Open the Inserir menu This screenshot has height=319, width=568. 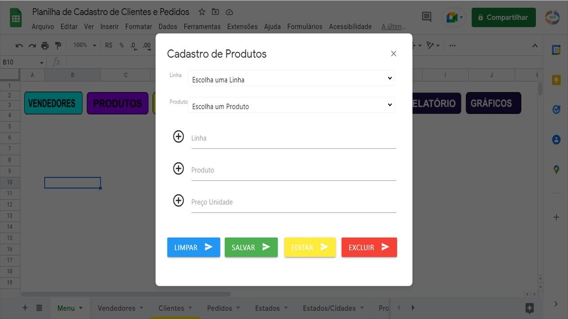(109, 27)
